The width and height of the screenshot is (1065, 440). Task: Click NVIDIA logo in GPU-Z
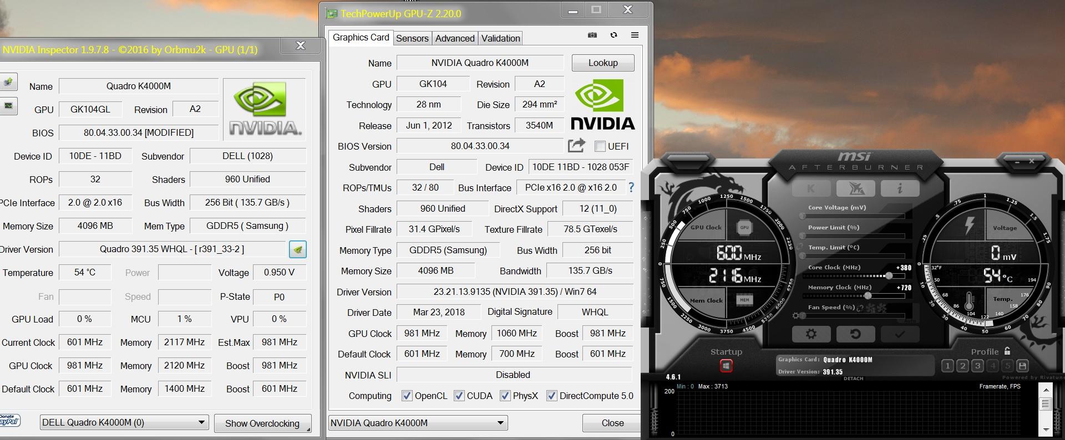pos(603,105)
